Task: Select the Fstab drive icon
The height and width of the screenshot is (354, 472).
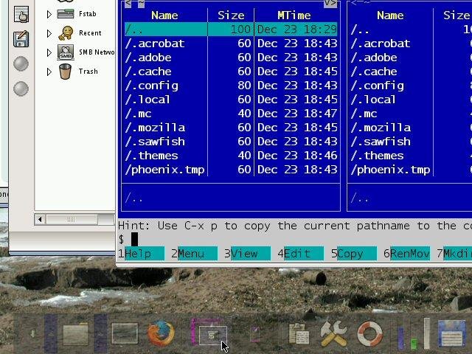Action: coord(66,13)
